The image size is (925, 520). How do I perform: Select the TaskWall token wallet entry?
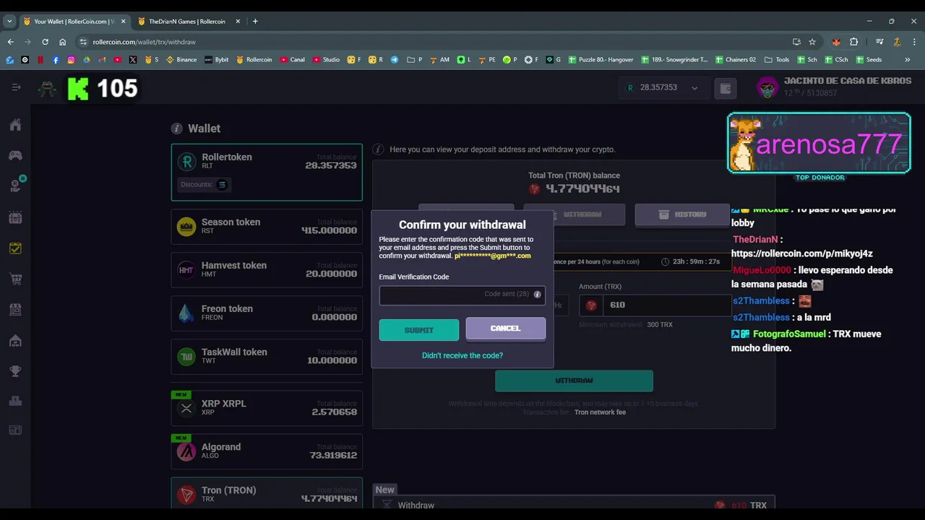pyautogui.click(x=267, y=357)
